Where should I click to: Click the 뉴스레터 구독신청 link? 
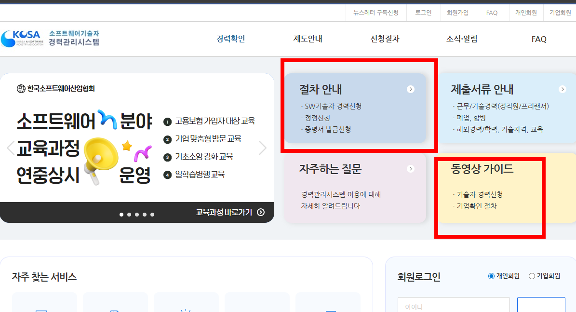tap(376, 13)
